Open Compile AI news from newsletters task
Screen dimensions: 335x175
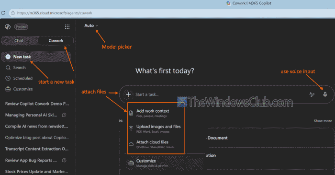click(x=36, y=127)
